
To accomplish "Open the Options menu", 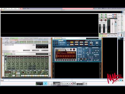I will 19,9.
